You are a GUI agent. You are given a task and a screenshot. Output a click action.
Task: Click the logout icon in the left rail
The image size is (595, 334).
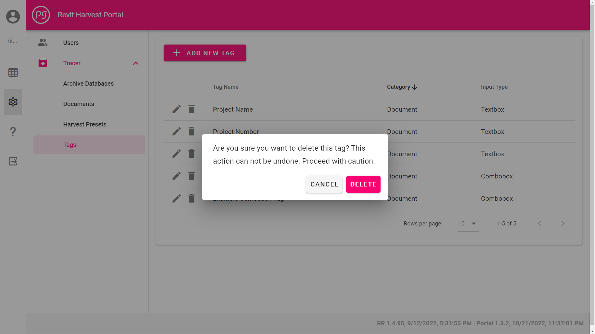13,161
